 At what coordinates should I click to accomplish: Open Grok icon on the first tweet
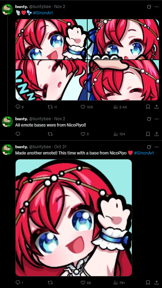[149, 7]
